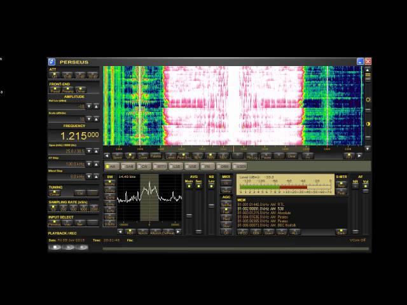Select DRM demodulation mode
The image size is (407, 305).
pyautogui.click(x=224, y=166)
